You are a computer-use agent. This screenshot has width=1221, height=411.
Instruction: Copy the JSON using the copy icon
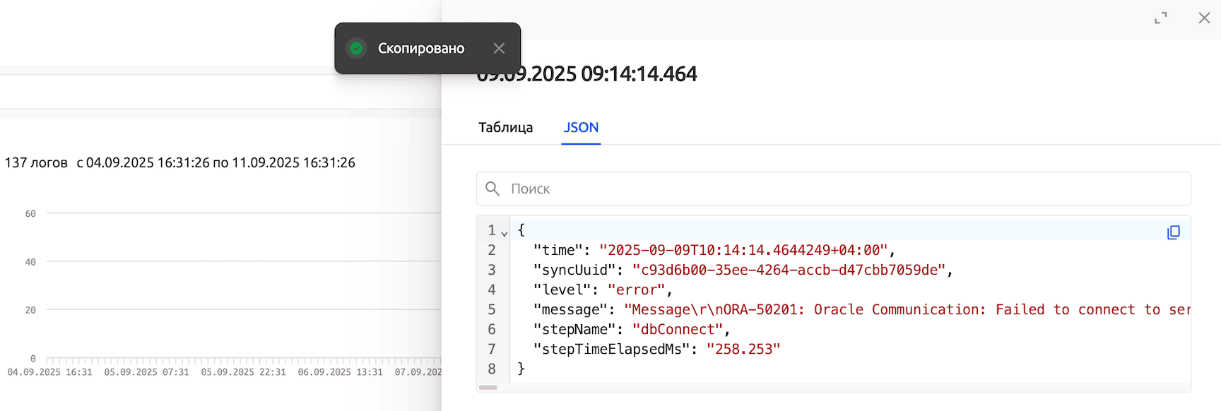pyautogui.click(x=1173, y=232)
